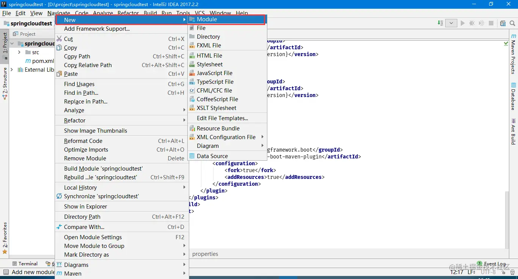The image size is (518, 279).
Task: Expand the Mark Directory as submenu
Action: (x=121, y=255)
